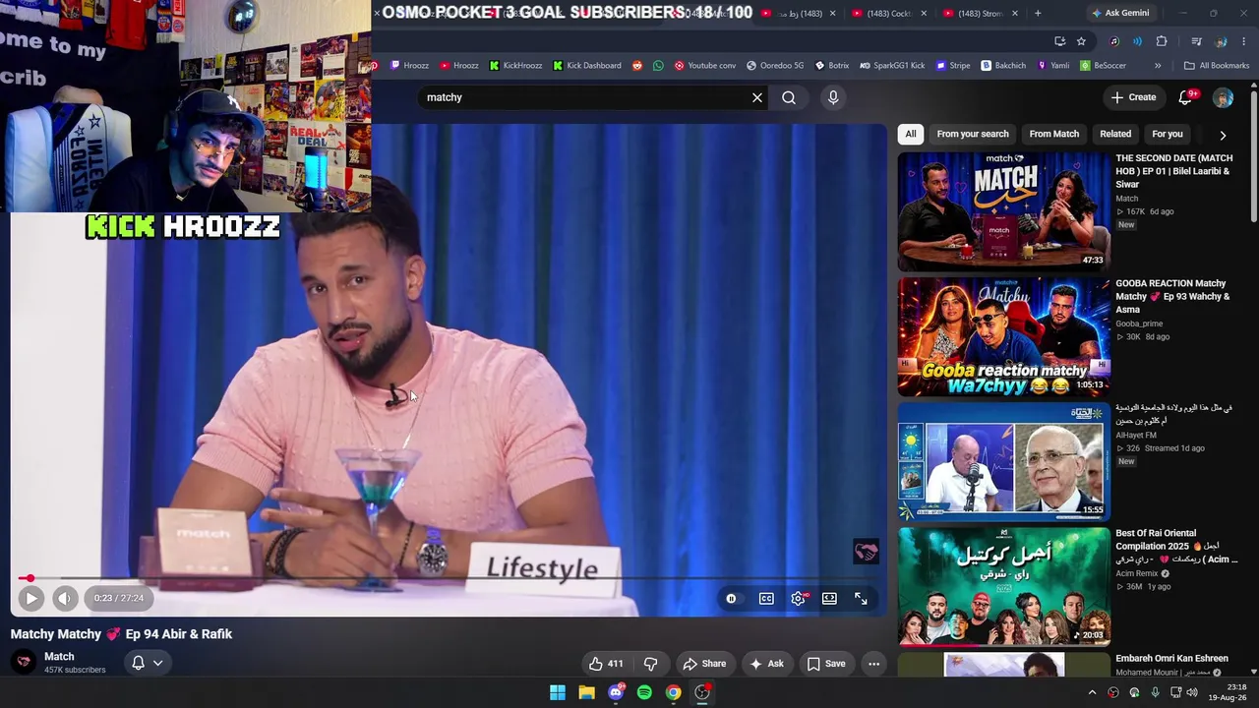
Task: Like the video with 411 likes
Action: [606, 664]
